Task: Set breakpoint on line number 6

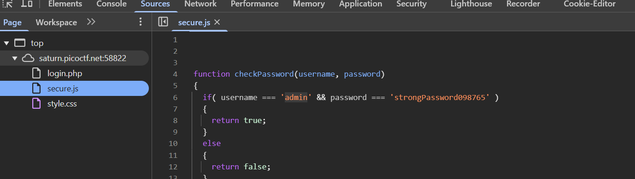Action: coord(175,97)
